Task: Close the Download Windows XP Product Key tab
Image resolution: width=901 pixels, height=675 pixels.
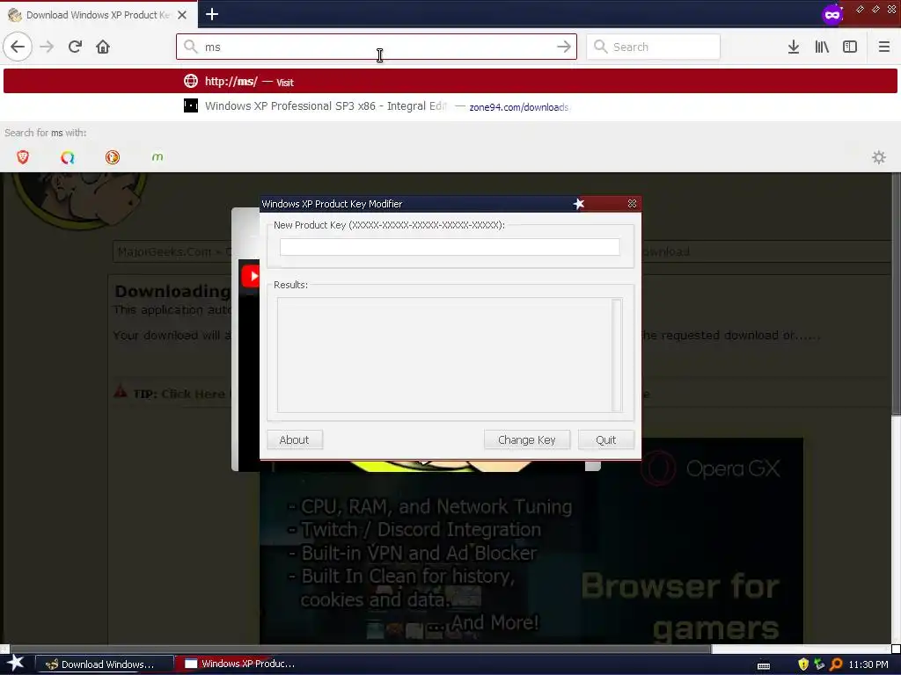Action: click(x=182, y=15)
